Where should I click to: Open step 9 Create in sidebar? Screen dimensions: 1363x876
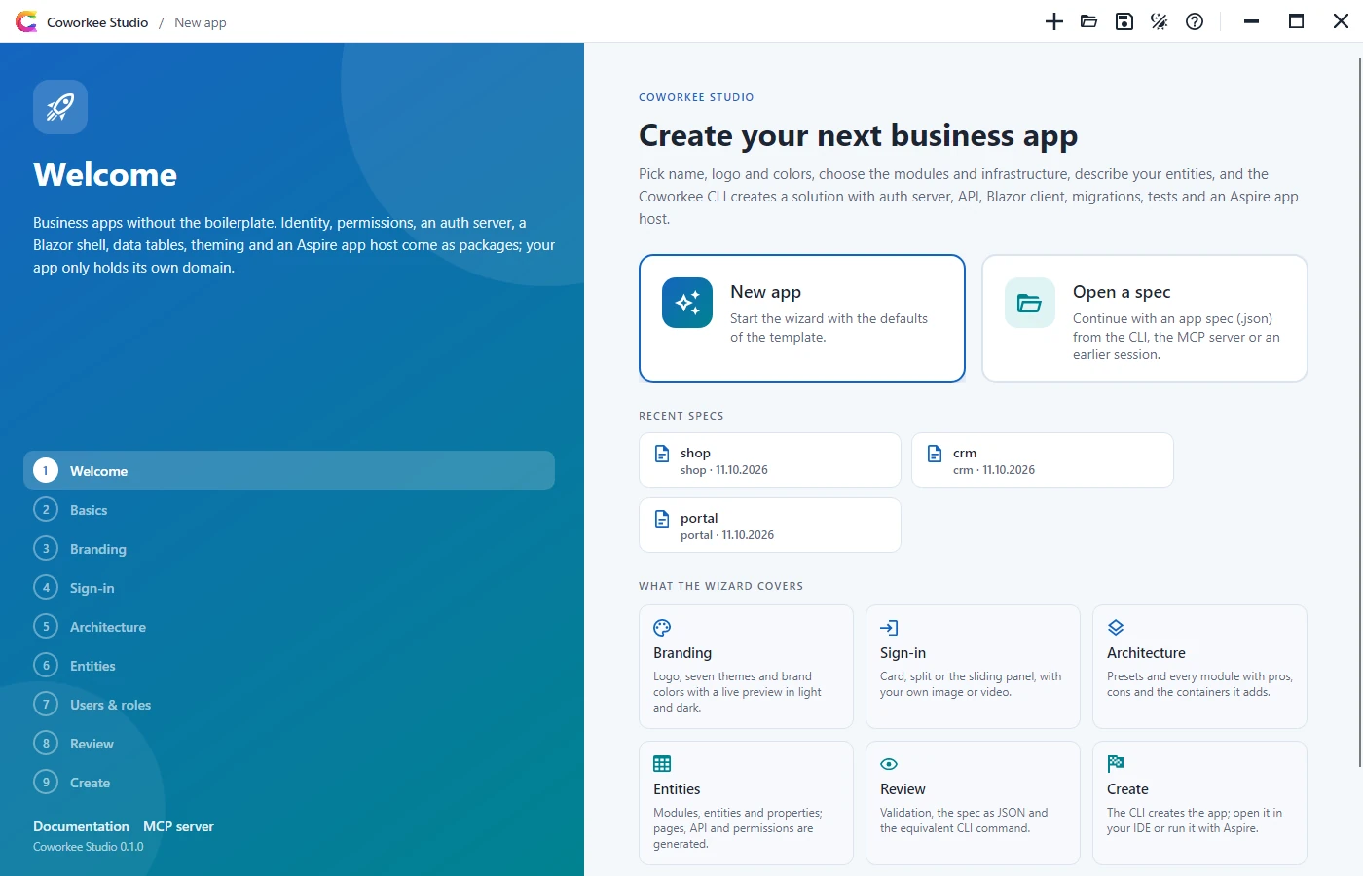(289, 782)
